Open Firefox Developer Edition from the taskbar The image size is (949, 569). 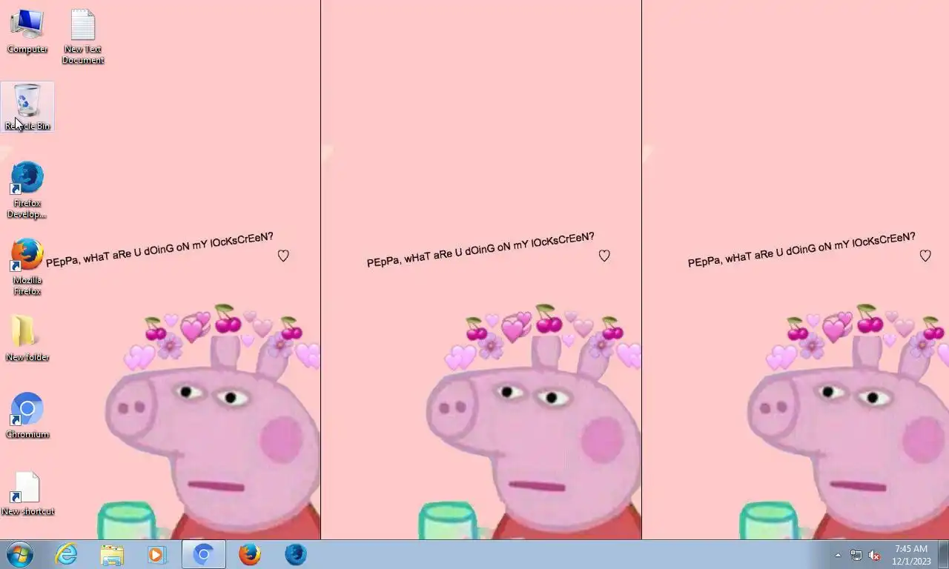[296, 554]
